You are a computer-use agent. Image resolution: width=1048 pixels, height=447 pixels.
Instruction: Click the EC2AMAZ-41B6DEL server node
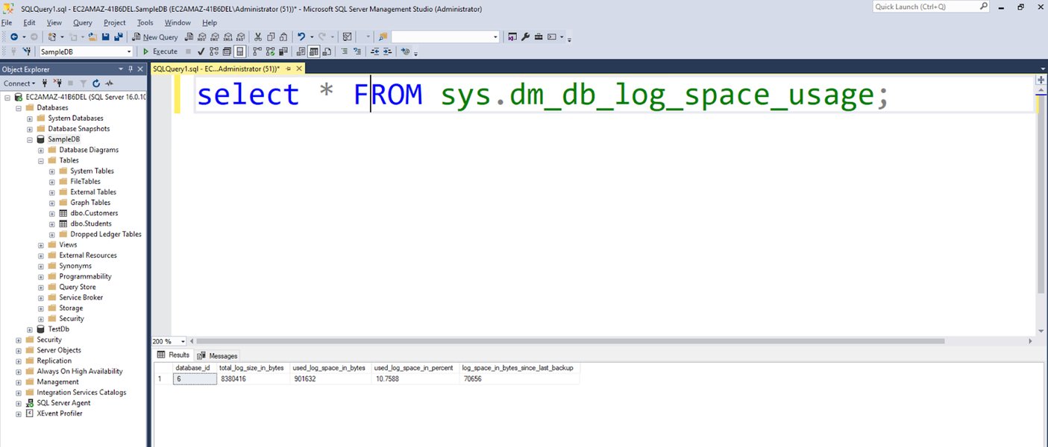[86, 97]
